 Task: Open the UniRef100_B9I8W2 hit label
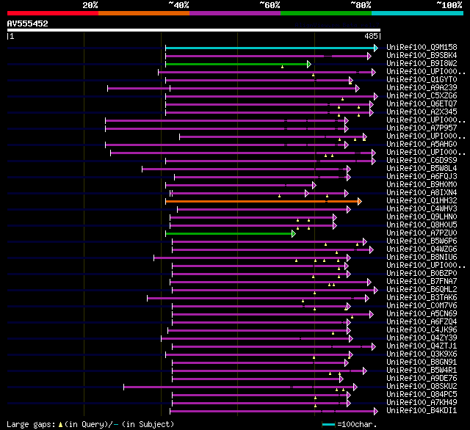point(422,64)
